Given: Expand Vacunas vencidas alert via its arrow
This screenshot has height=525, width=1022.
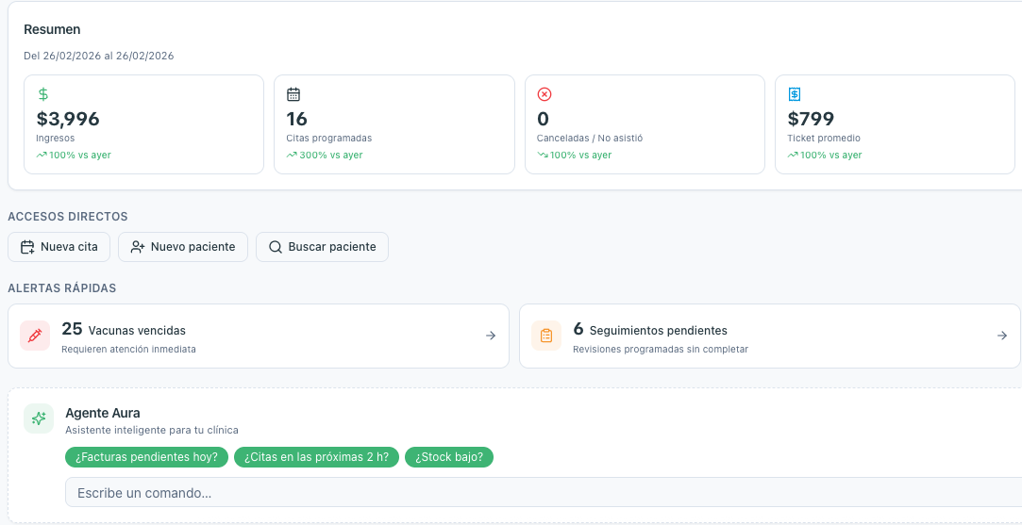Looking at the screenshot, I should point(491,336).
